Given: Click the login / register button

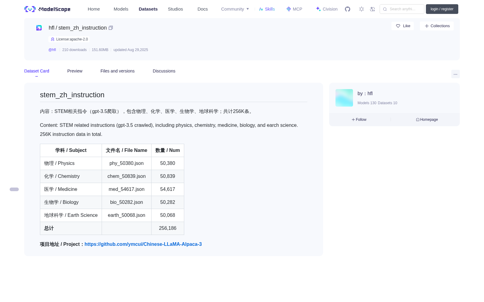Looking at the screenshot, I should click(442, 9).
